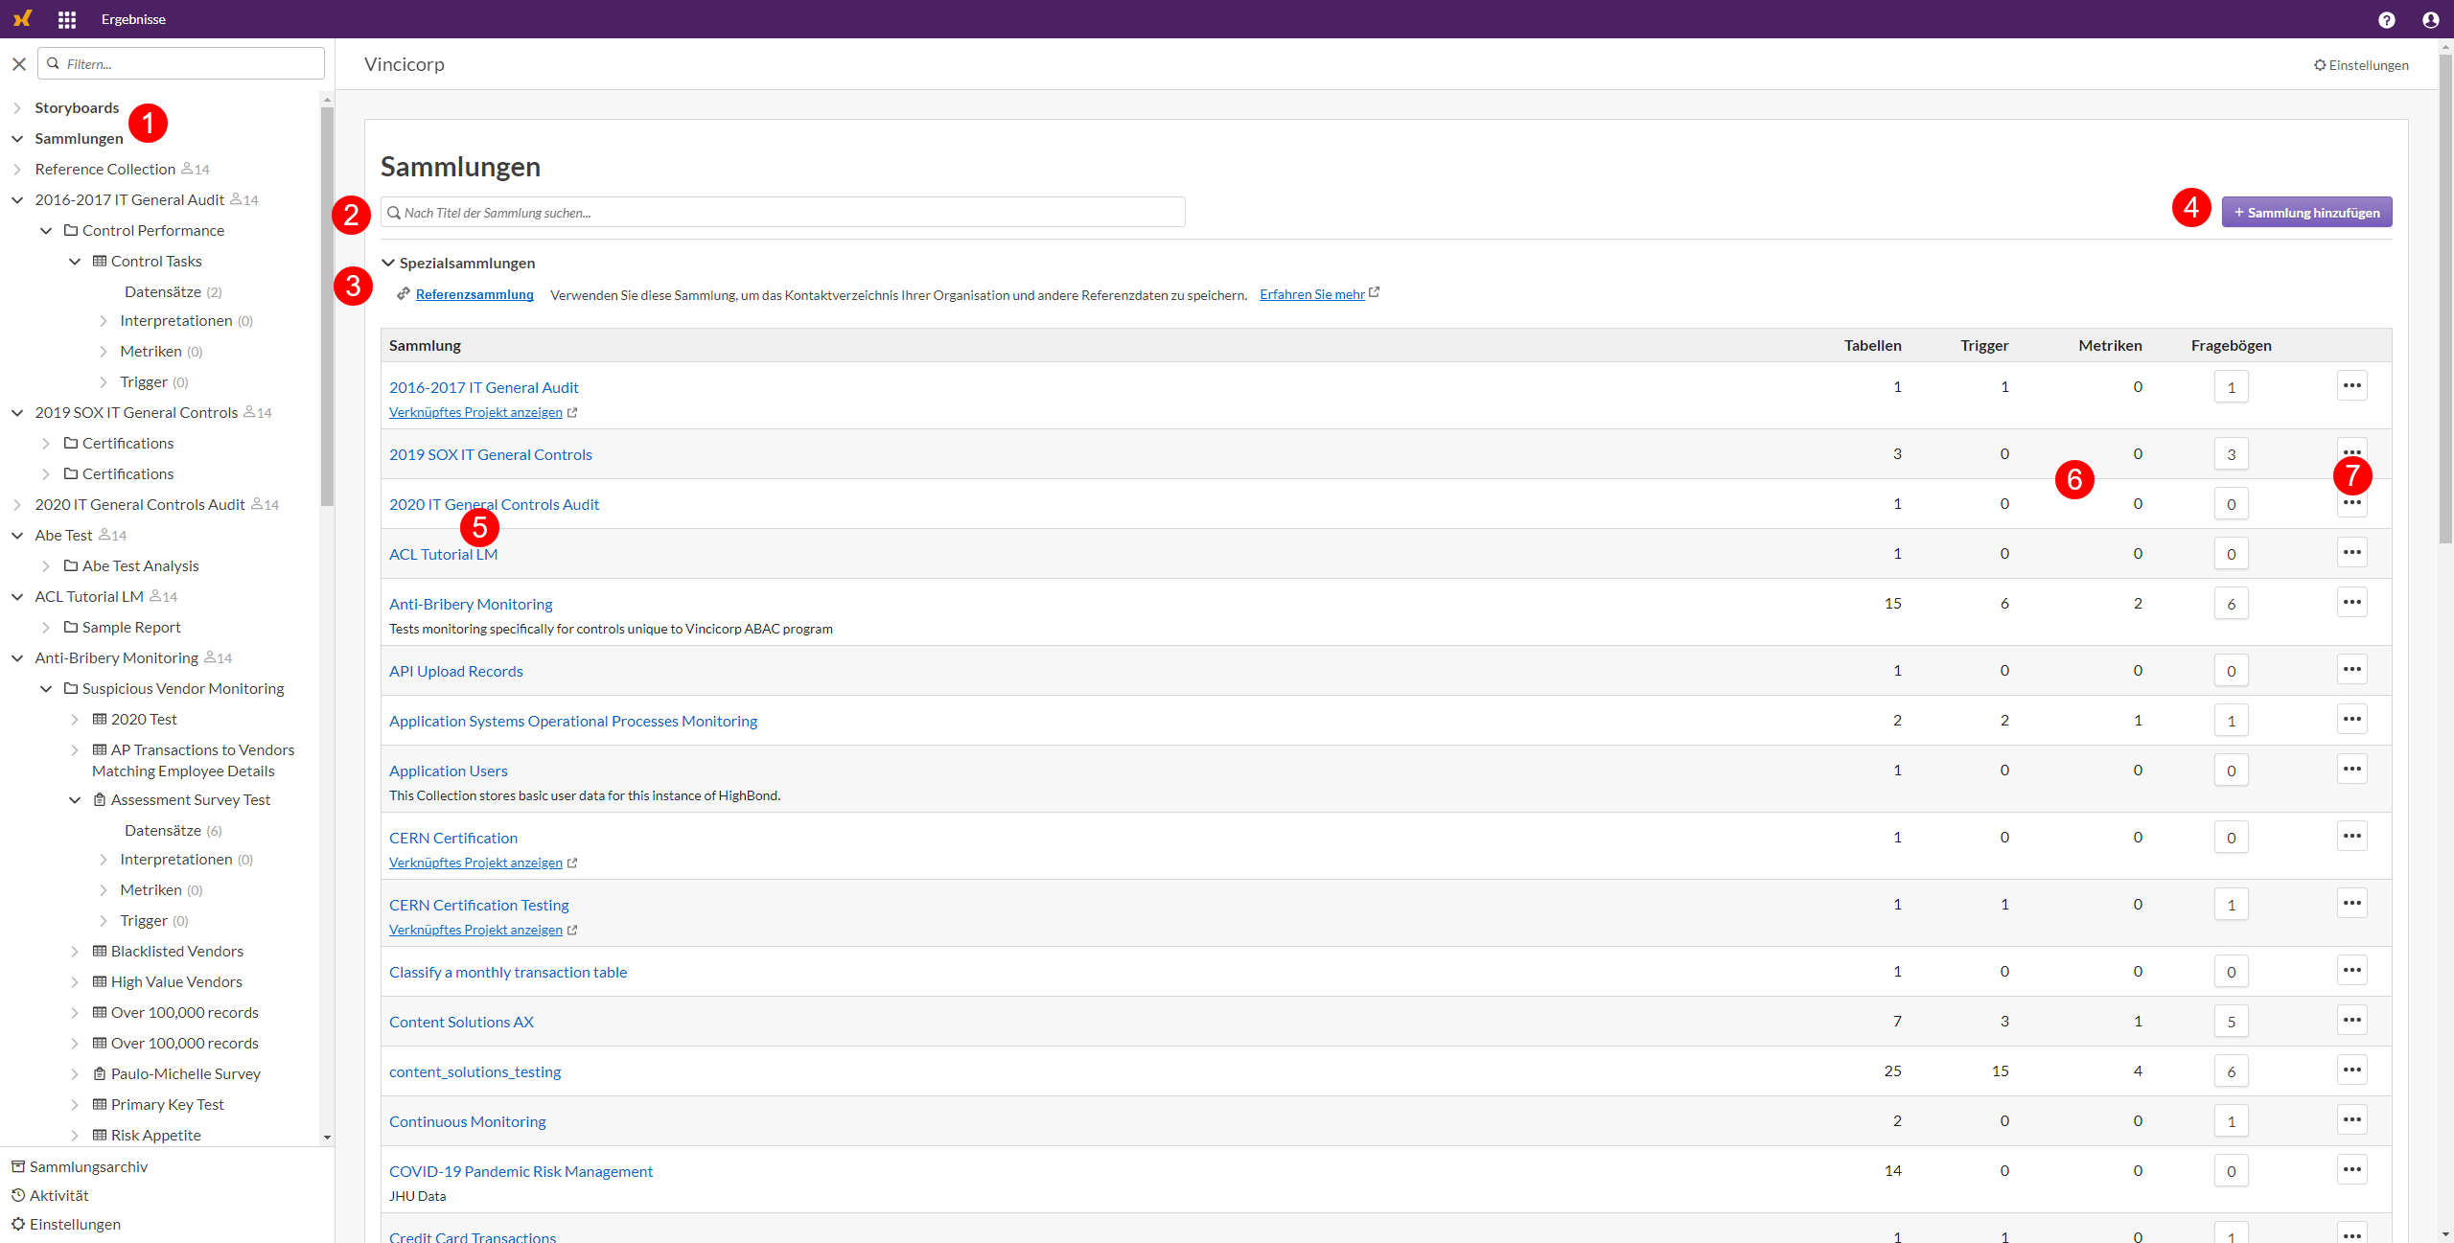
Task: Click the Tabellen column header
Action: (1872, 345)
